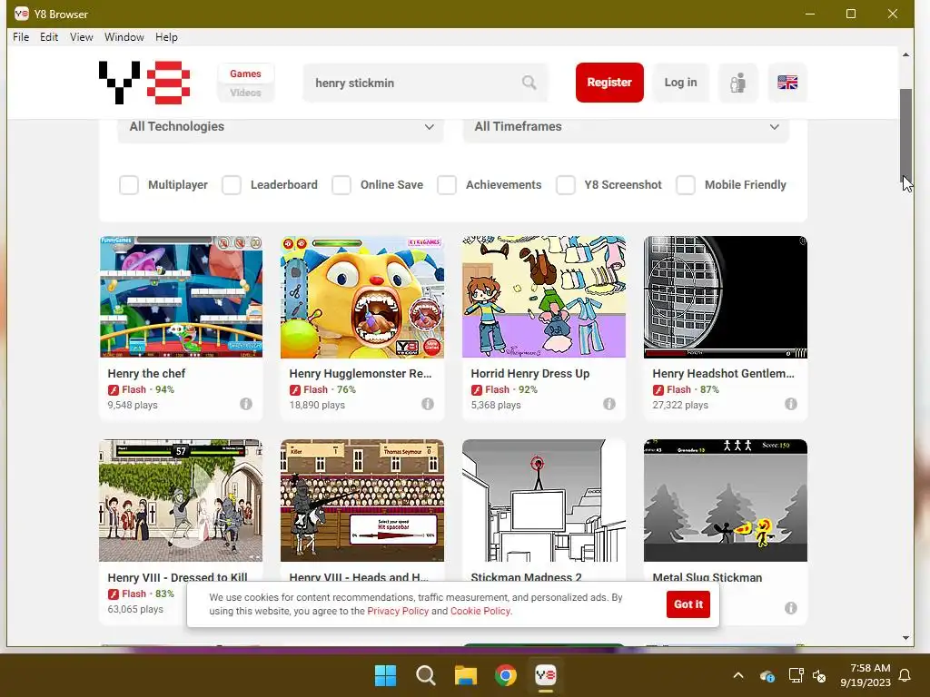Dismiss cookies with the Got it button
930x697 pixels.
click(688, 604)
